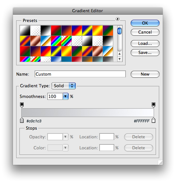Pick the red-to-green preset in the third row
176x181 pixels.
[x=25, y=51]
